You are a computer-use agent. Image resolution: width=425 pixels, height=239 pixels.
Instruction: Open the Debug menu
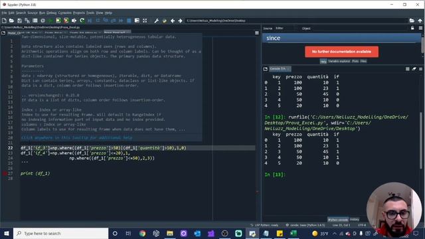pos(52,13)
